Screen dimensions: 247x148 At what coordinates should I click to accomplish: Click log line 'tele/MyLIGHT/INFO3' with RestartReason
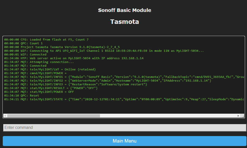tap(75, 84)
